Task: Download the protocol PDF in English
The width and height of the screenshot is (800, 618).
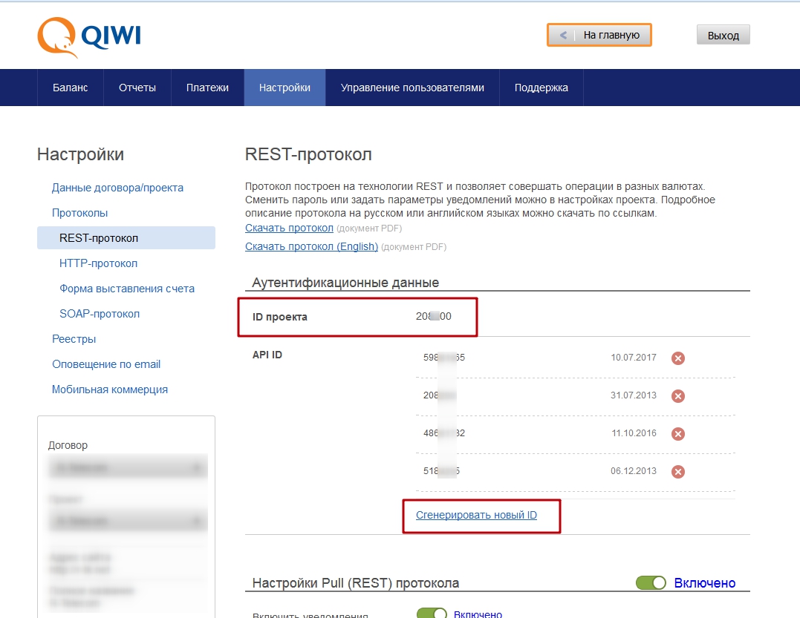Action: coord(311,246)
